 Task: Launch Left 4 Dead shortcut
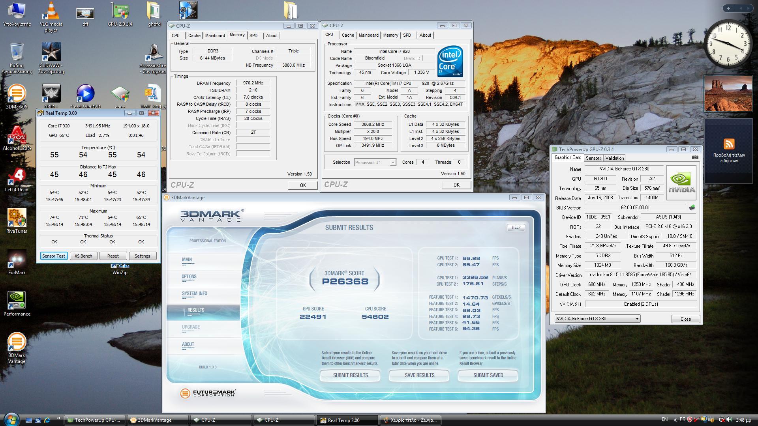17,180
